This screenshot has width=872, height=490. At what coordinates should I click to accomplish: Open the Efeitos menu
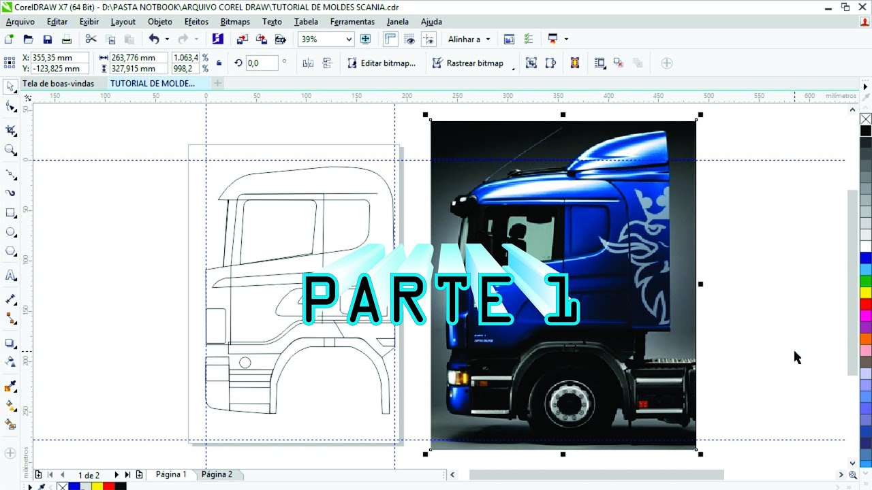[197, 22]
